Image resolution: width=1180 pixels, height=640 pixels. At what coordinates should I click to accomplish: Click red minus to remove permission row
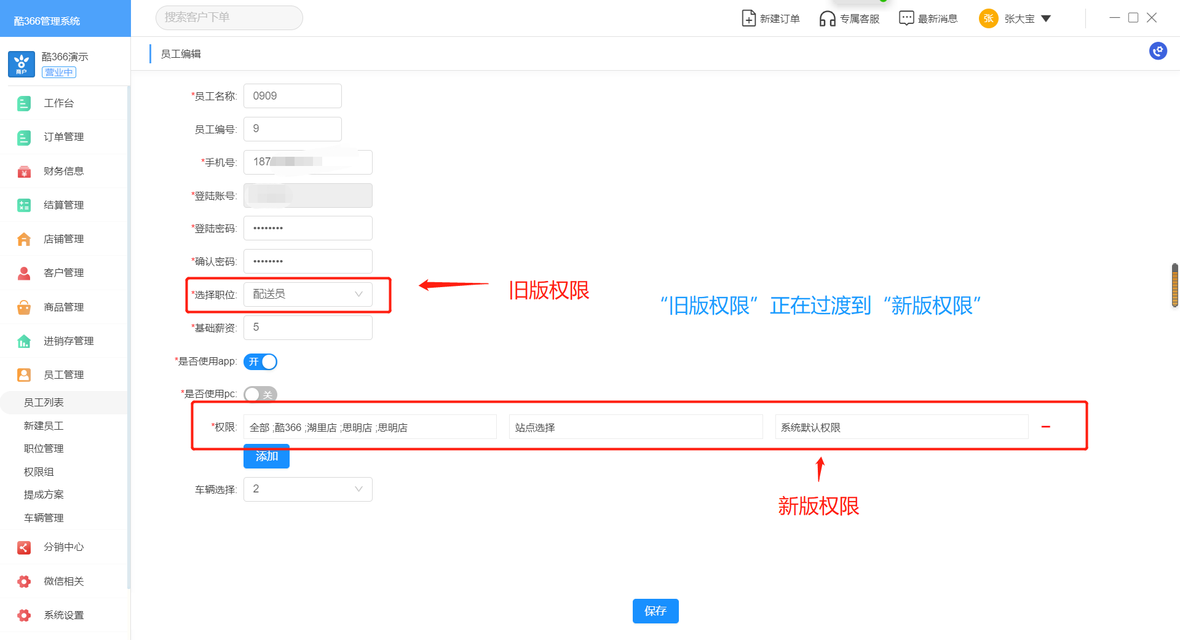[1045, 427]
